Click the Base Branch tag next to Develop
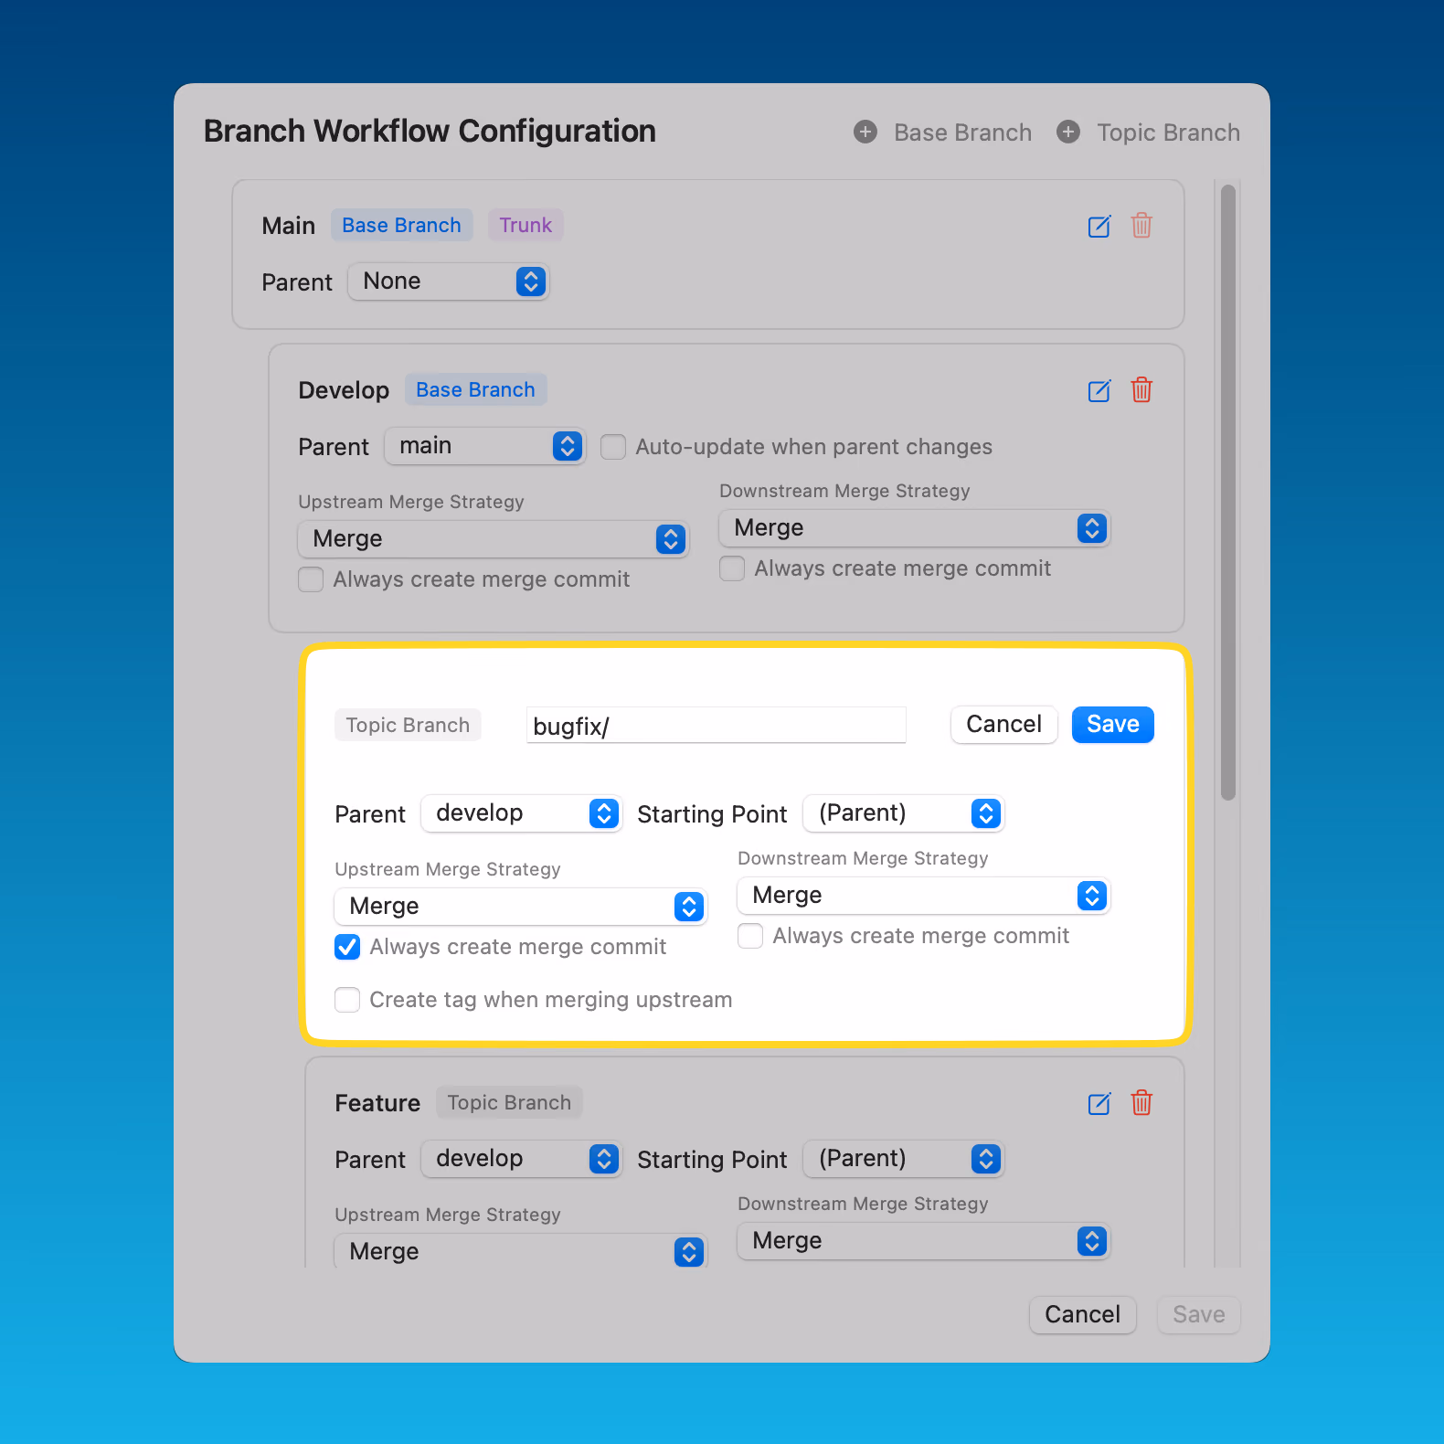Screen dimensions: 1444x1444 (475, 389)
